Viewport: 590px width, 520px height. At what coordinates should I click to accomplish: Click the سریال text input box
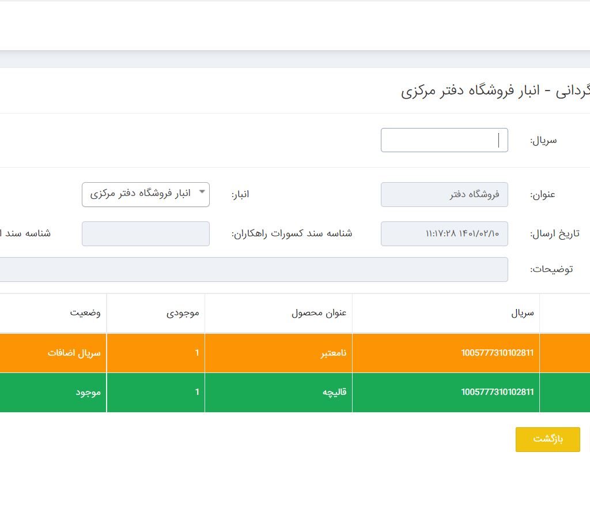(444, 140)
